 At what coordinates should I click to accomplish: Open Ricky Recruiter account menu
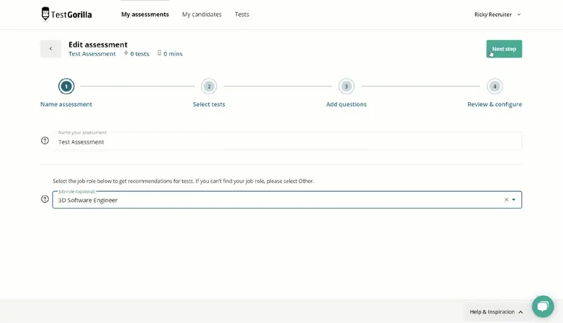(x=497, y=15)
